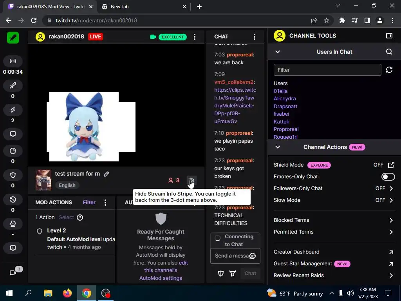Open Chrome extensions puzzle icon
The width and height of the screenshot is (401, 301).
[x=342, y=20]
